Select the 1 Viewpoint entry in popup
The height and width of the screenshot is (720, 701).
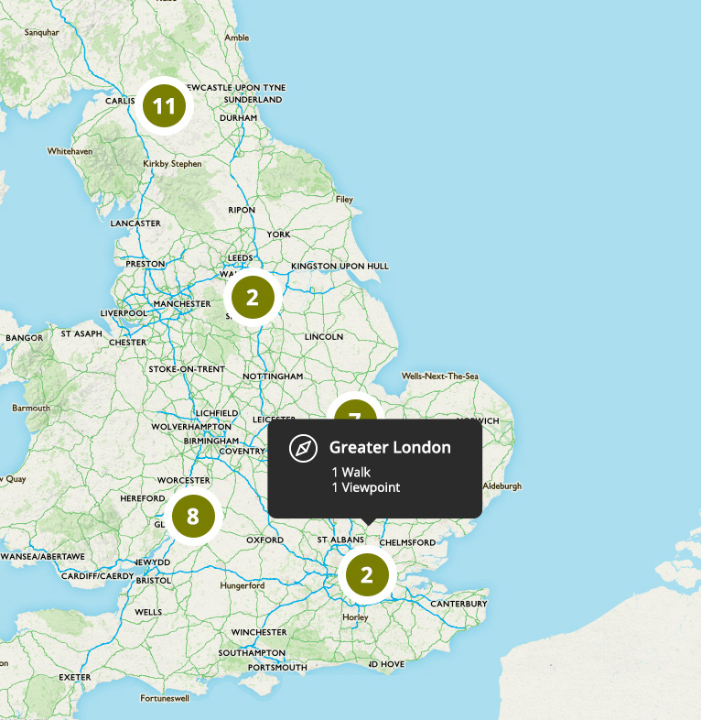coord(366,487)
